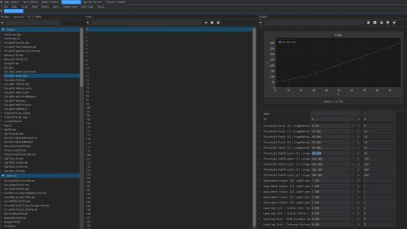
Task: Click the rightmost round icon in the Row toolbar
Action: 218,23
